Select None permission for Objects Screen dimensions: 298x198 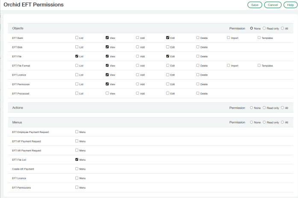[251, 28]
